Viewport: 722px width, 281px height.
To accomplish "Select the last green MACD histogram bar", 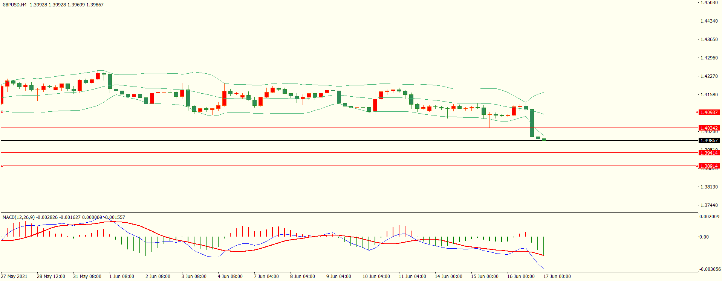I will (x=544, y=246).
